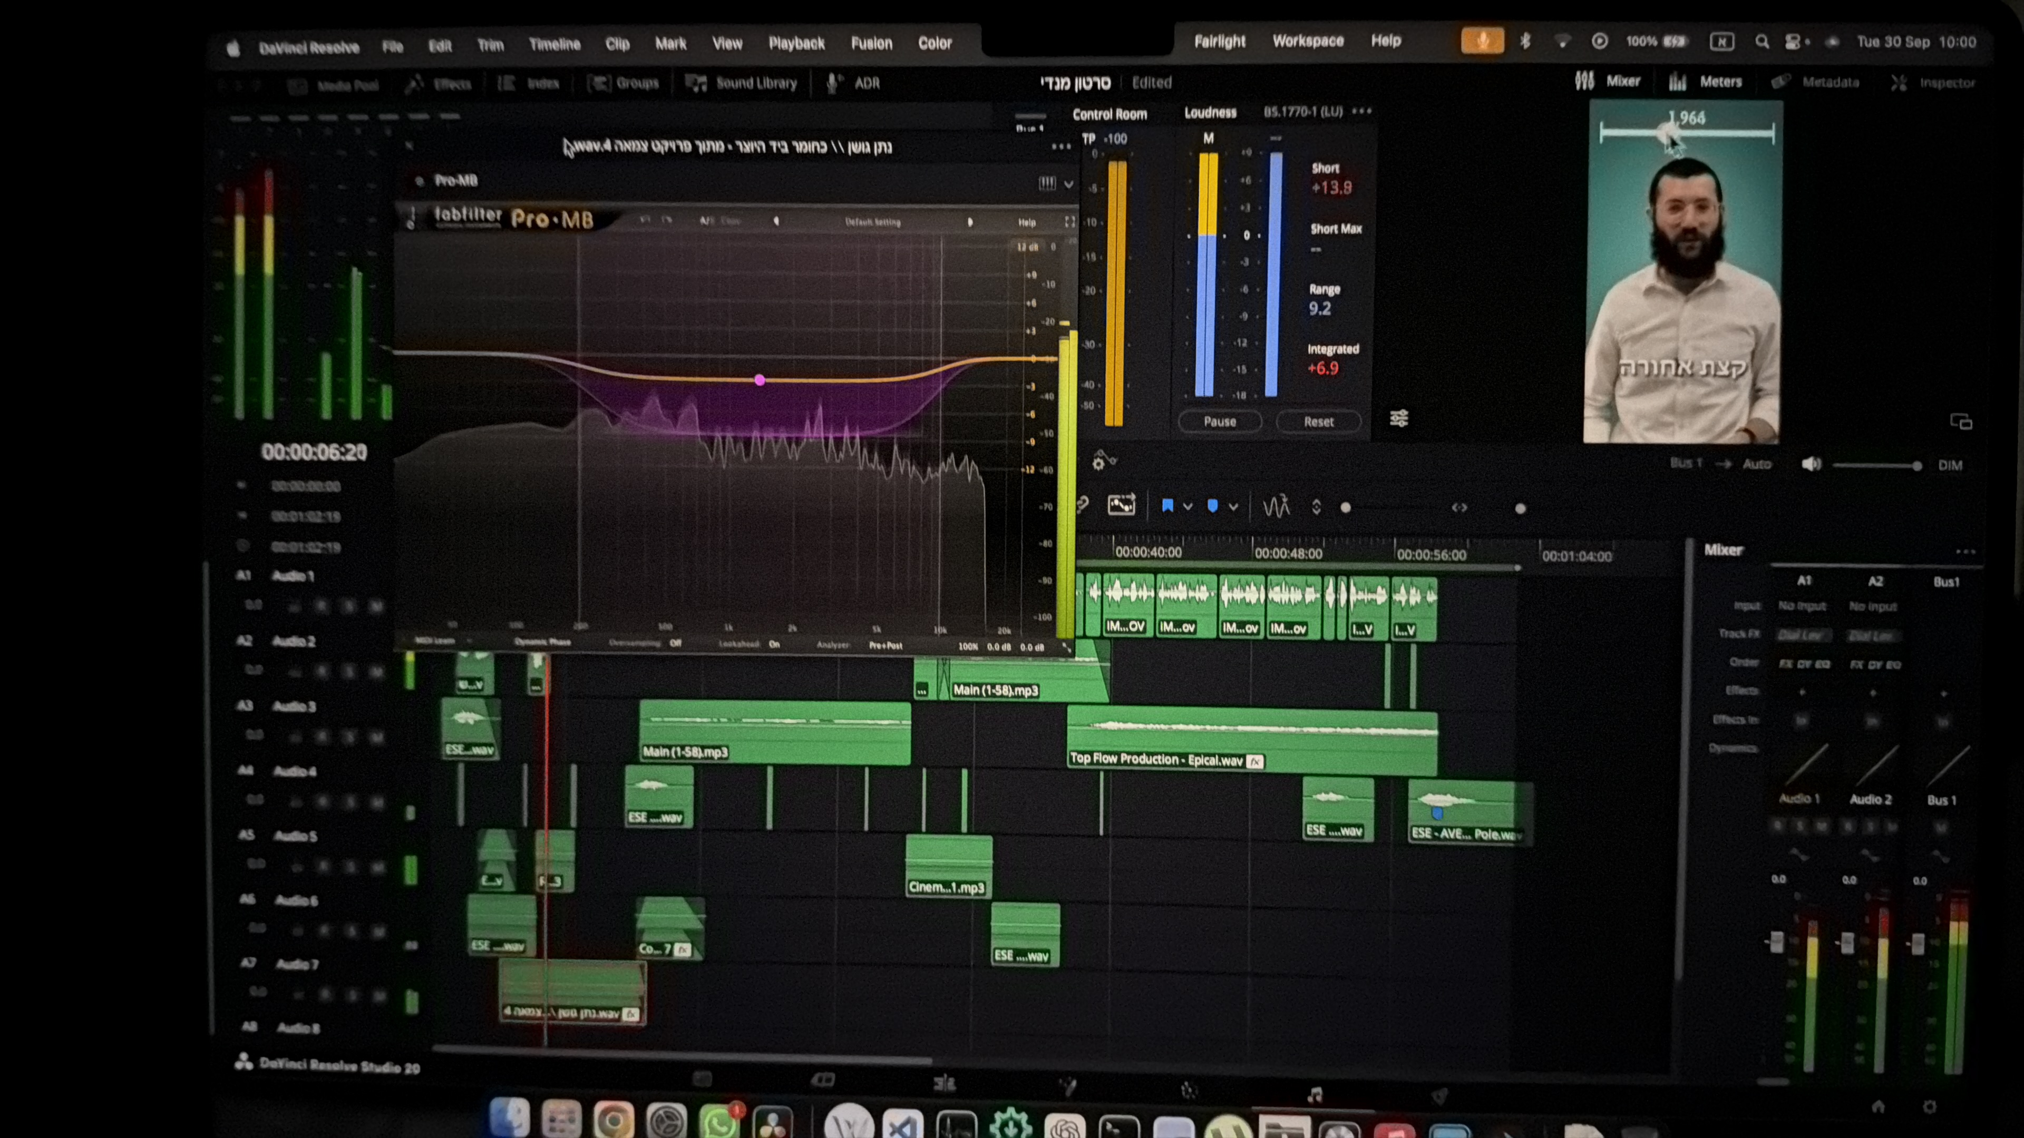Toggle the Pro-MB plugin bypass dot
Viewport: 2024px width, 1138px height.
420,181
